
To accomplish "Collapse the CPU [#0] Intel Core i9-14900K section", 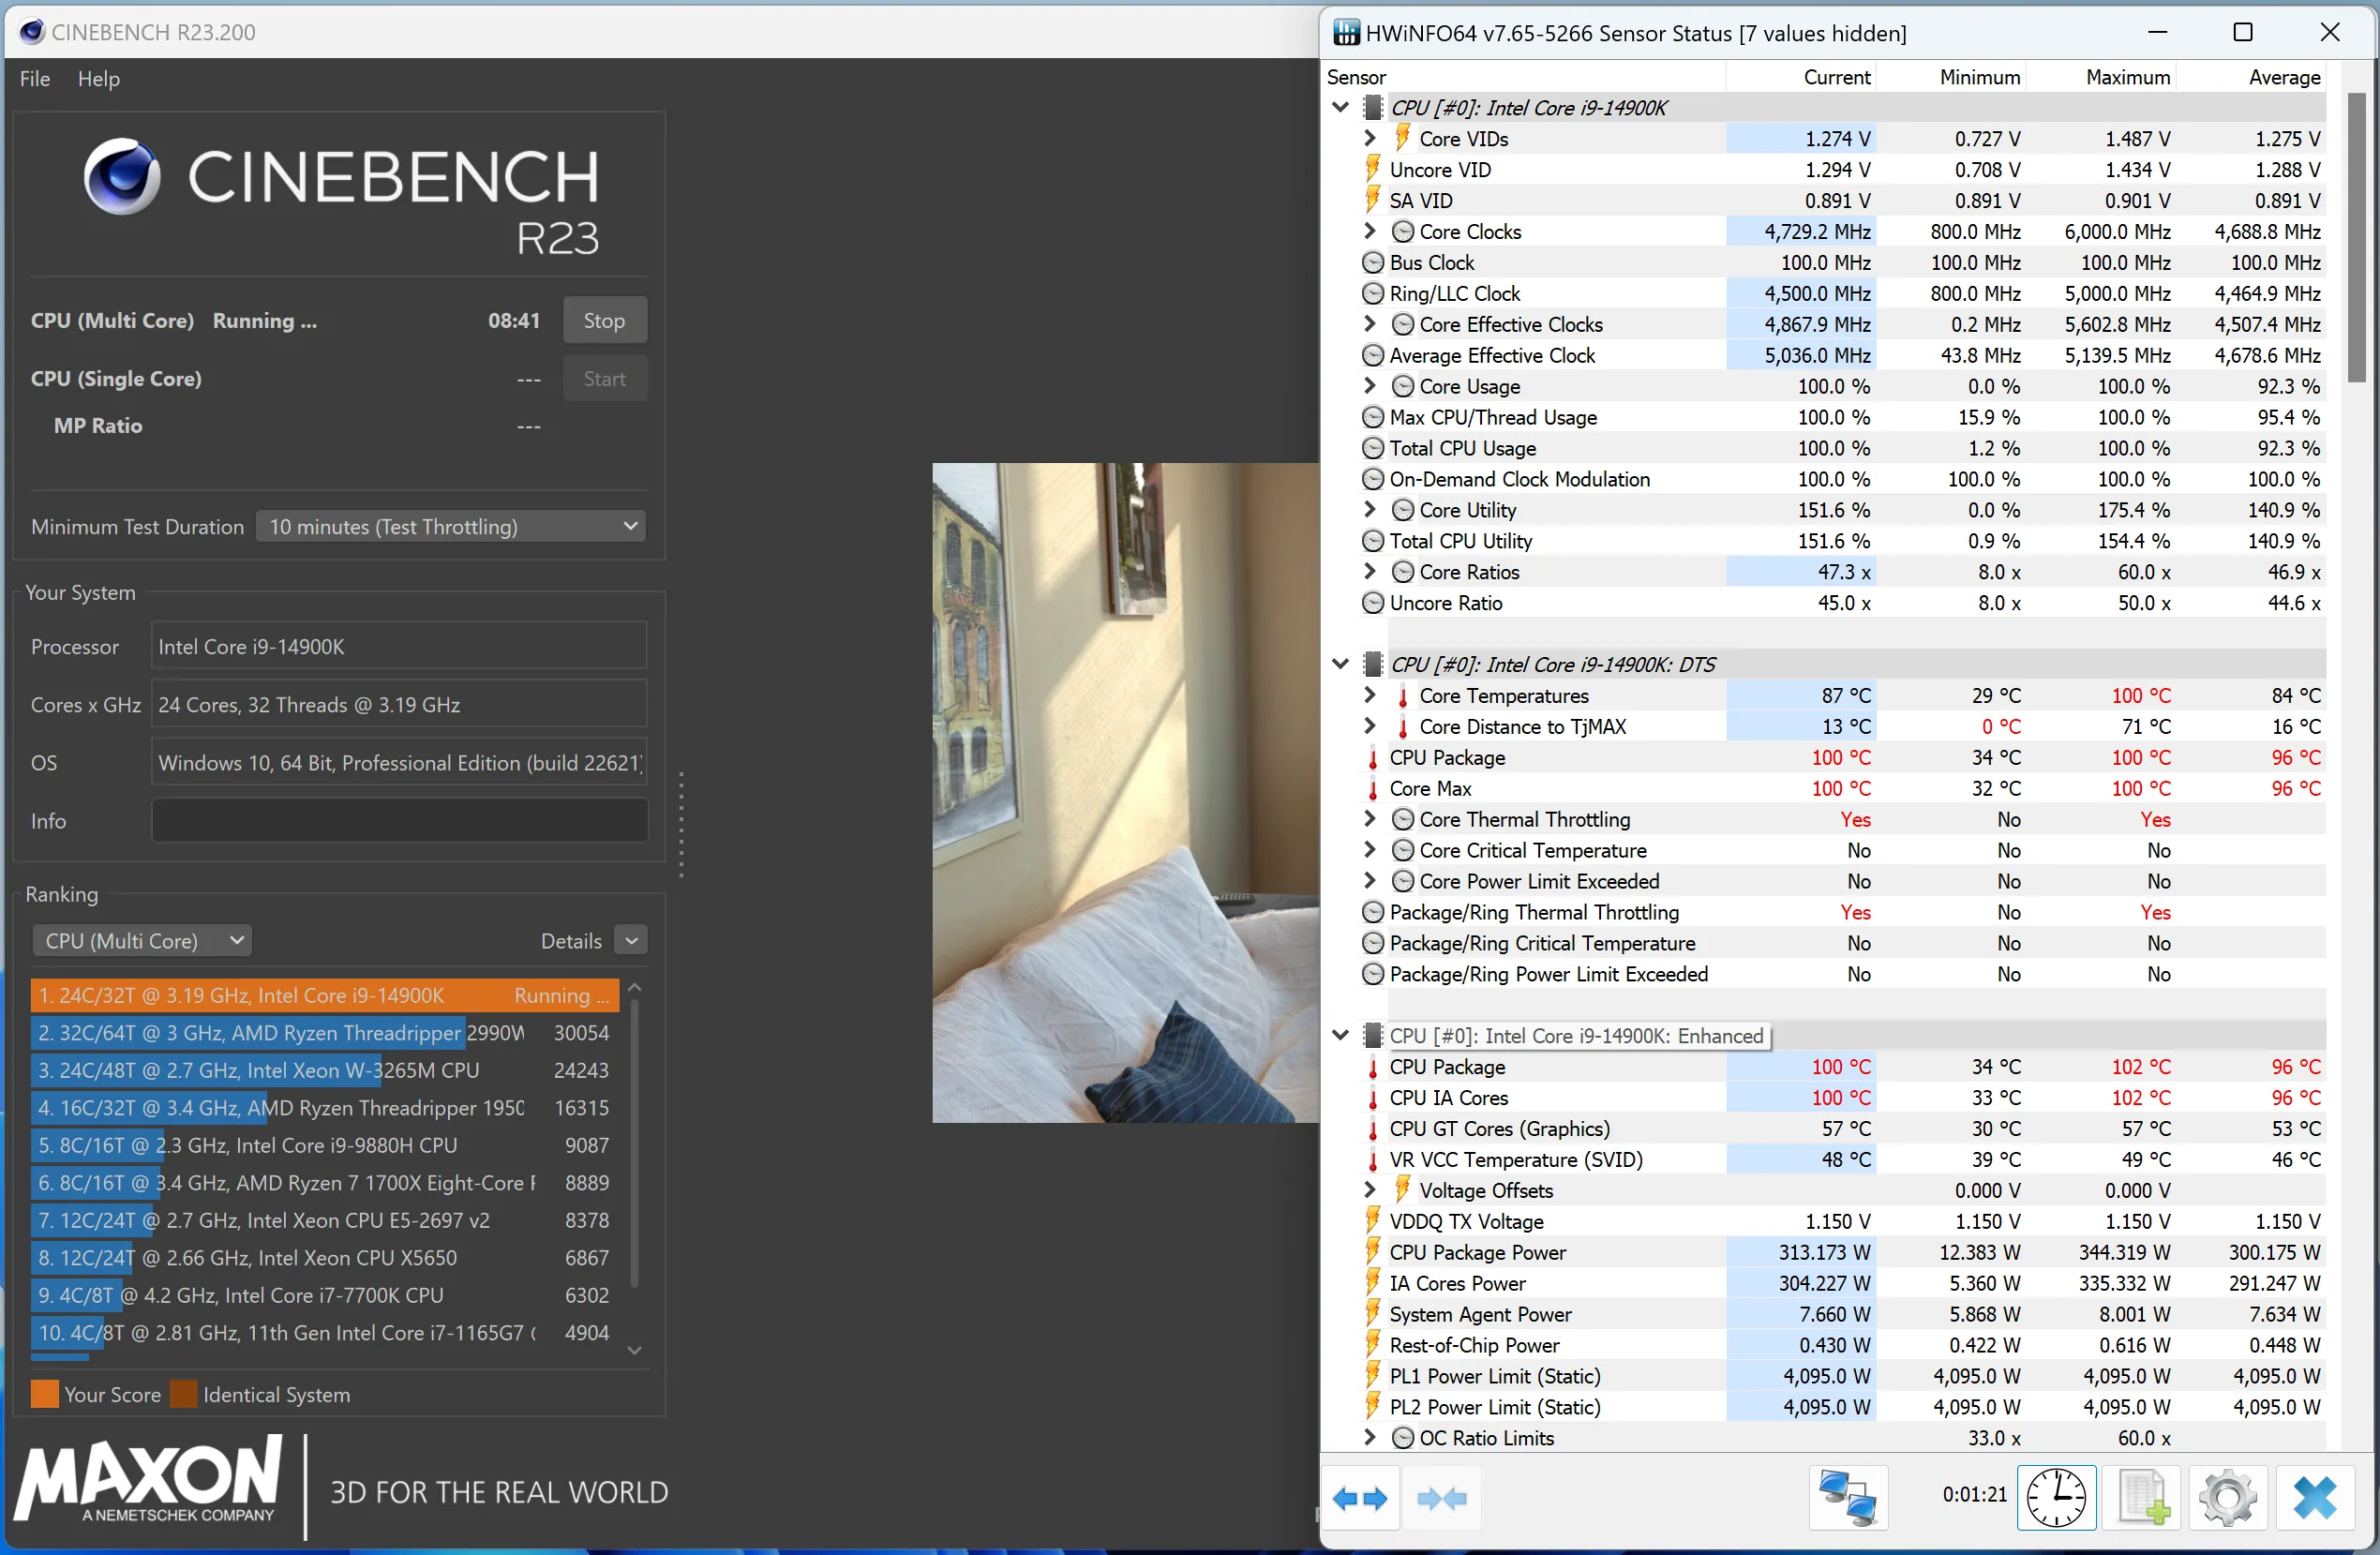I will (1341, 107).
